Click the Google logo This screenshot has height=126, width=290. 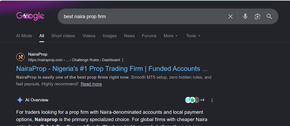click(30, 16)
